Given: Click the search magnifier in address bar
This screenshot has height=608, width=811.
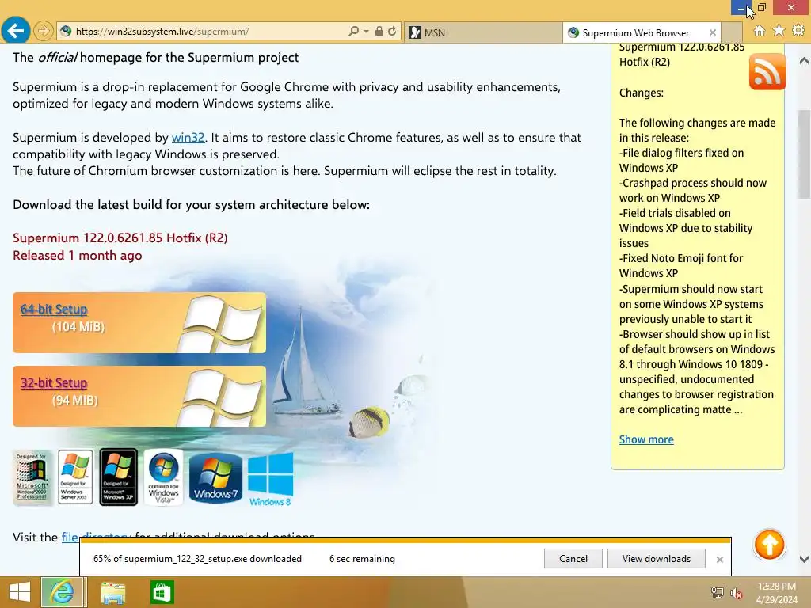Looking at the screenshot, I should coord(353,31).
